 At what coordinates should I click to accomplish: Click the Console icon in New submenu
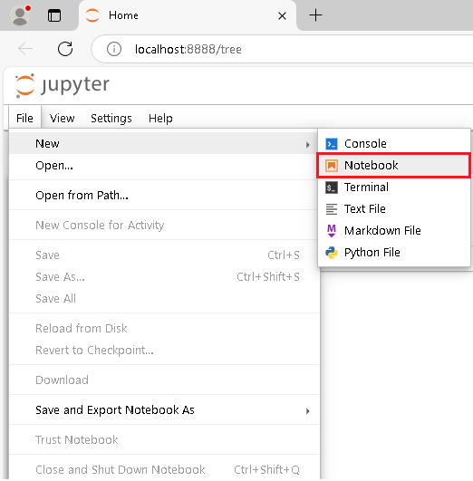click(332, 143)
